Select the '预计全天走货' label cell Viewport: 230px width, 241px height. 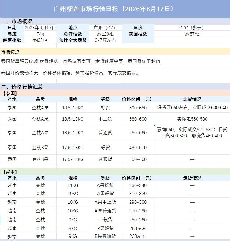coord(73,40)
